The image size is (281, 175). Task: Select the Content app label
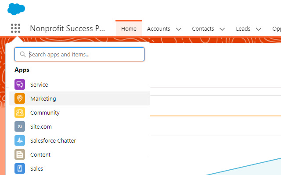40,154
